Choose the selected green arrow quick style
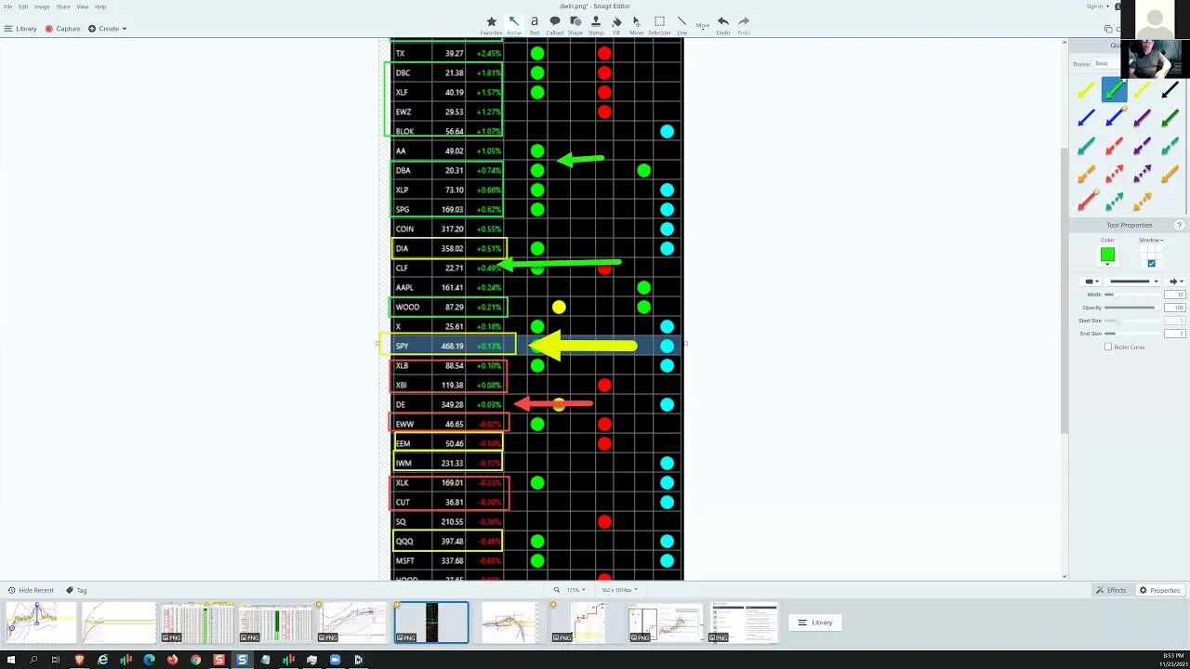The image size is (1190, 669). 1114,90
